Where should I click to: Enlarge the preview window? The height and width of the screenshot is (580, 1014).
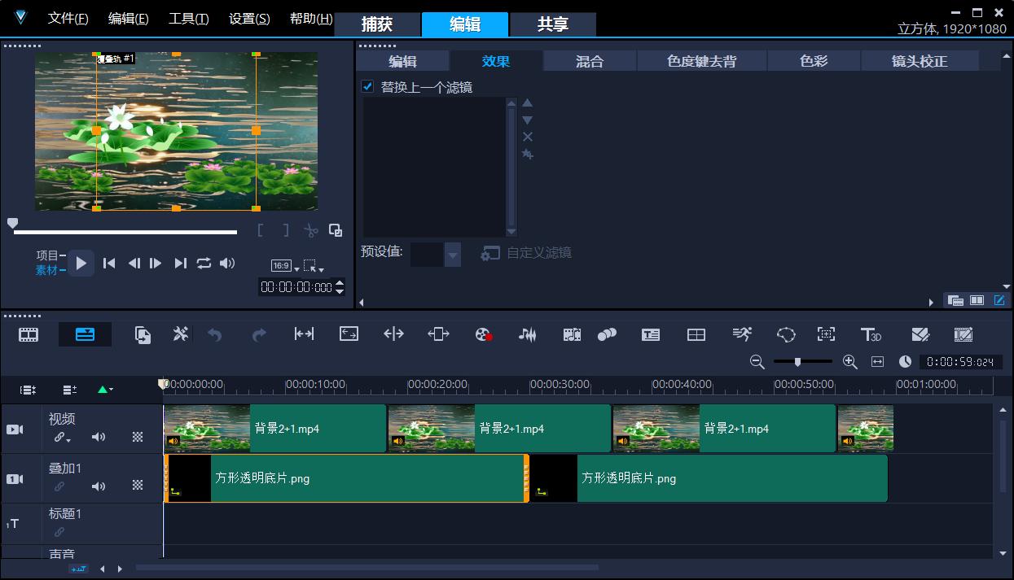pos(335,230)
